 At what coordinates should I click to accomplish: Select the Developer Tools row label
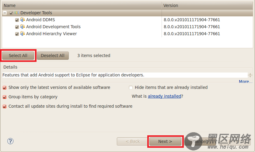tap(36, 13)
